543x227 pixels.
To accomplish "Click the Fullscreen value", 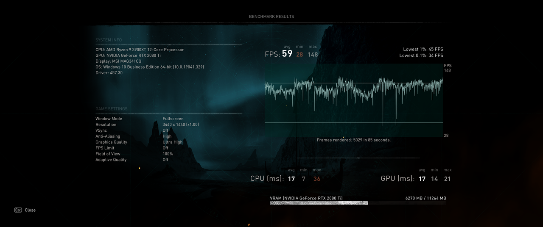I will [173, 119].
